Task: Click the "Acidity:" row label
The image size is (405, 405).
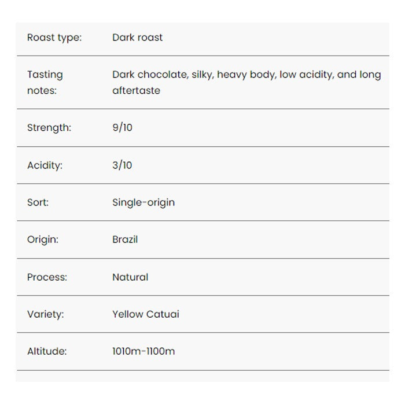Action: (45, 165)
